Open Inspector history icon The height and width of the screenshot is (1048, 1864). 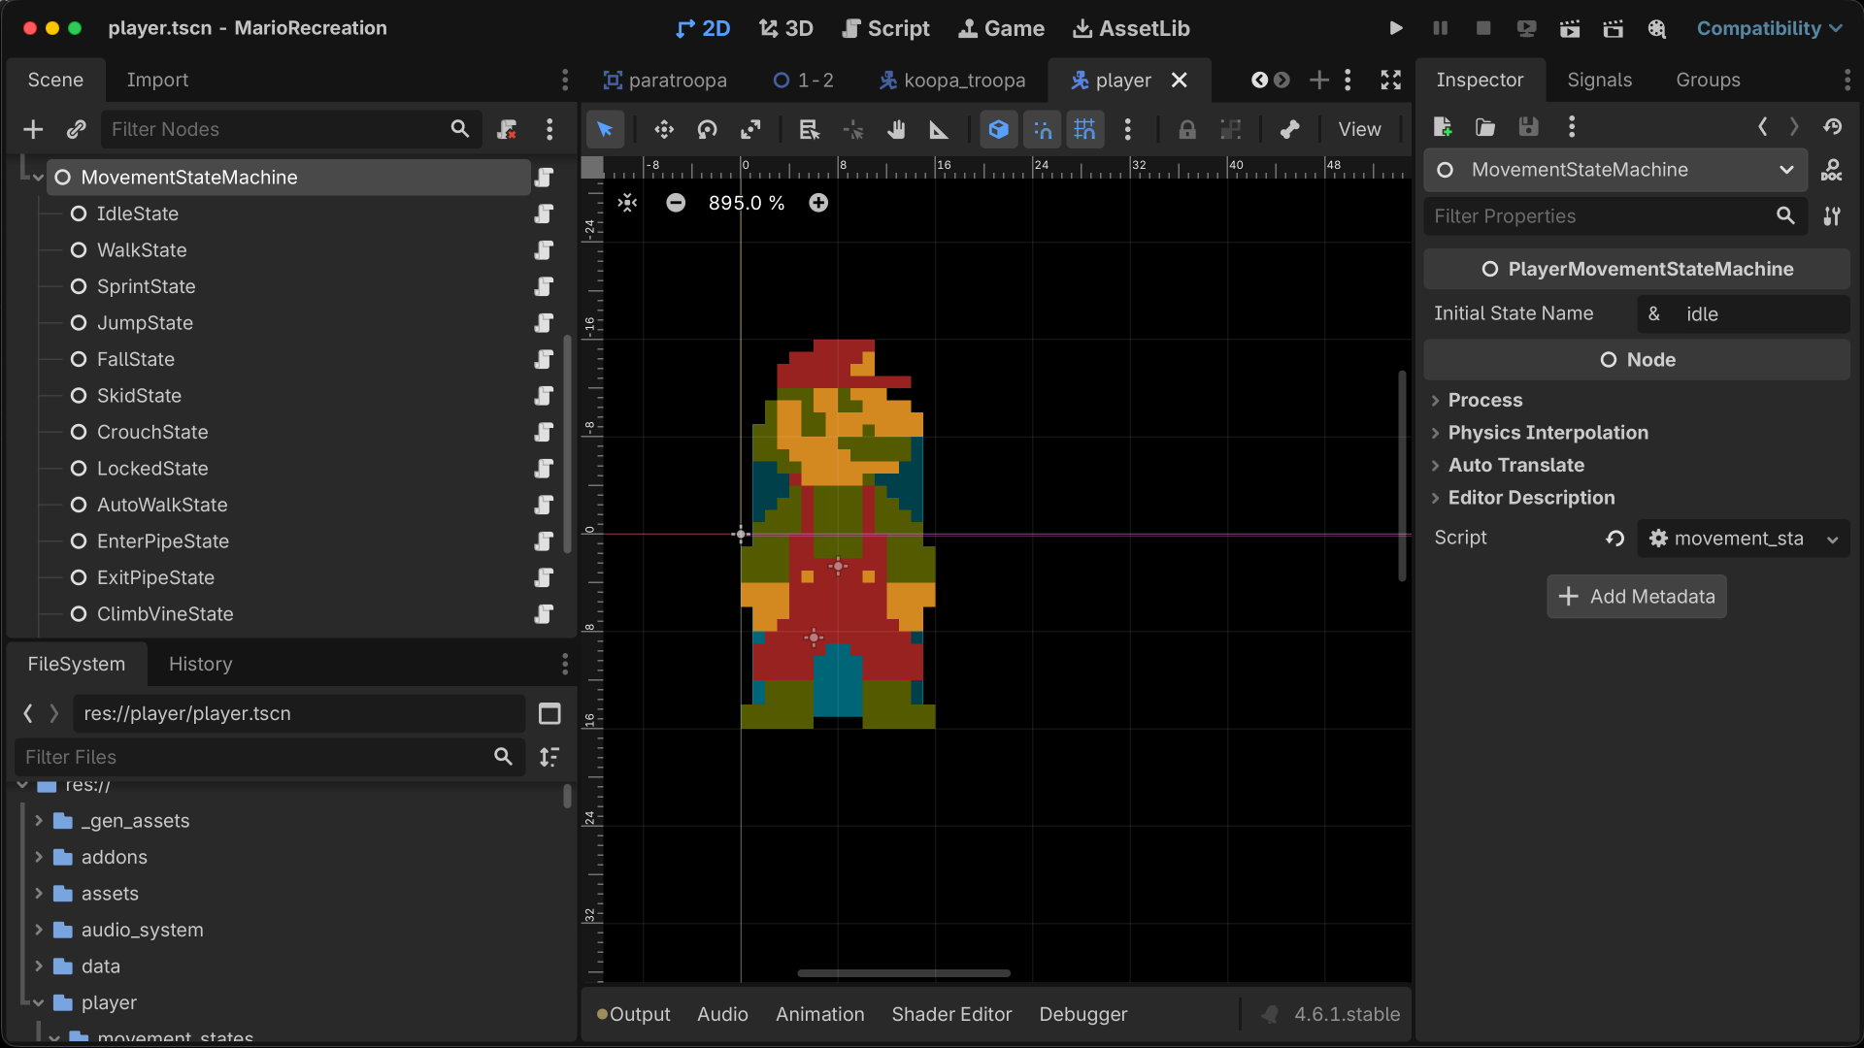click(x=1833, y=126)
